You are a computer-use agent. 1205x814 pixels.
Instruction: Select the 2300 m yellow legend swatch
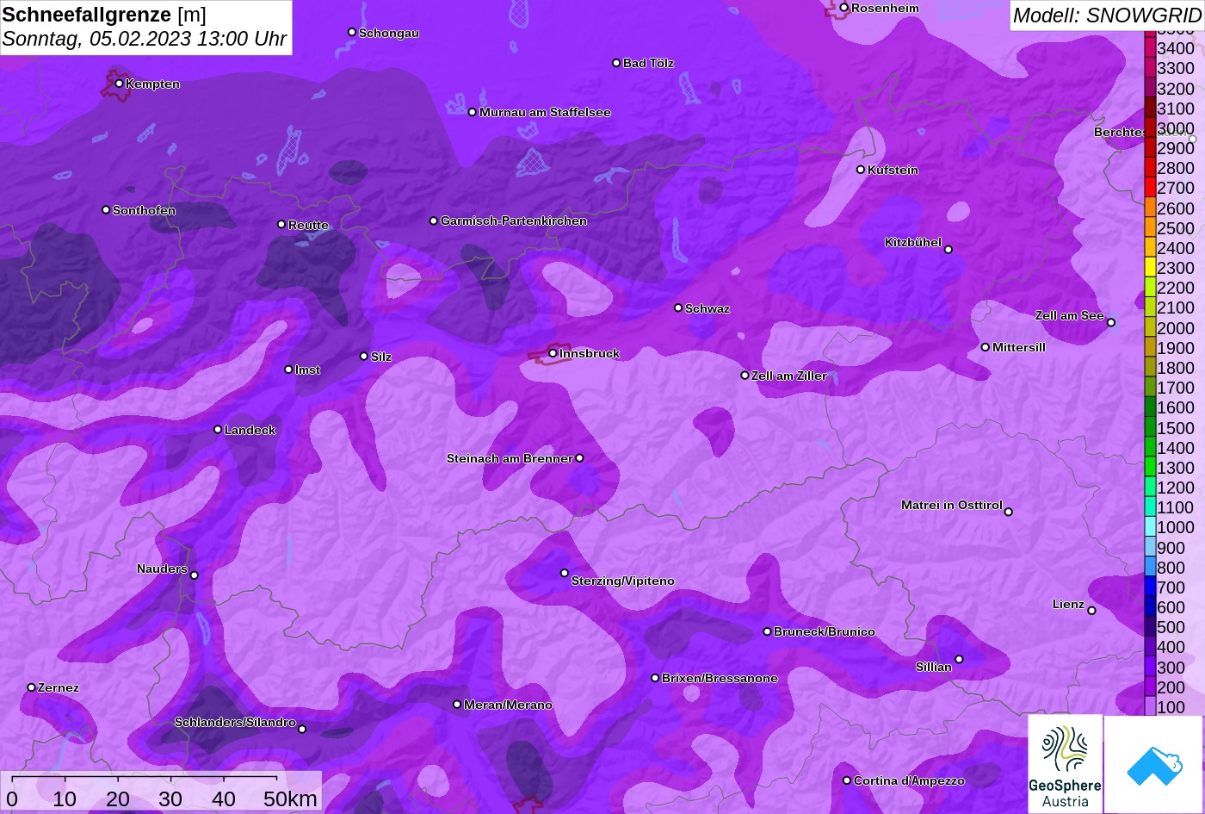tap(1150, 267)
